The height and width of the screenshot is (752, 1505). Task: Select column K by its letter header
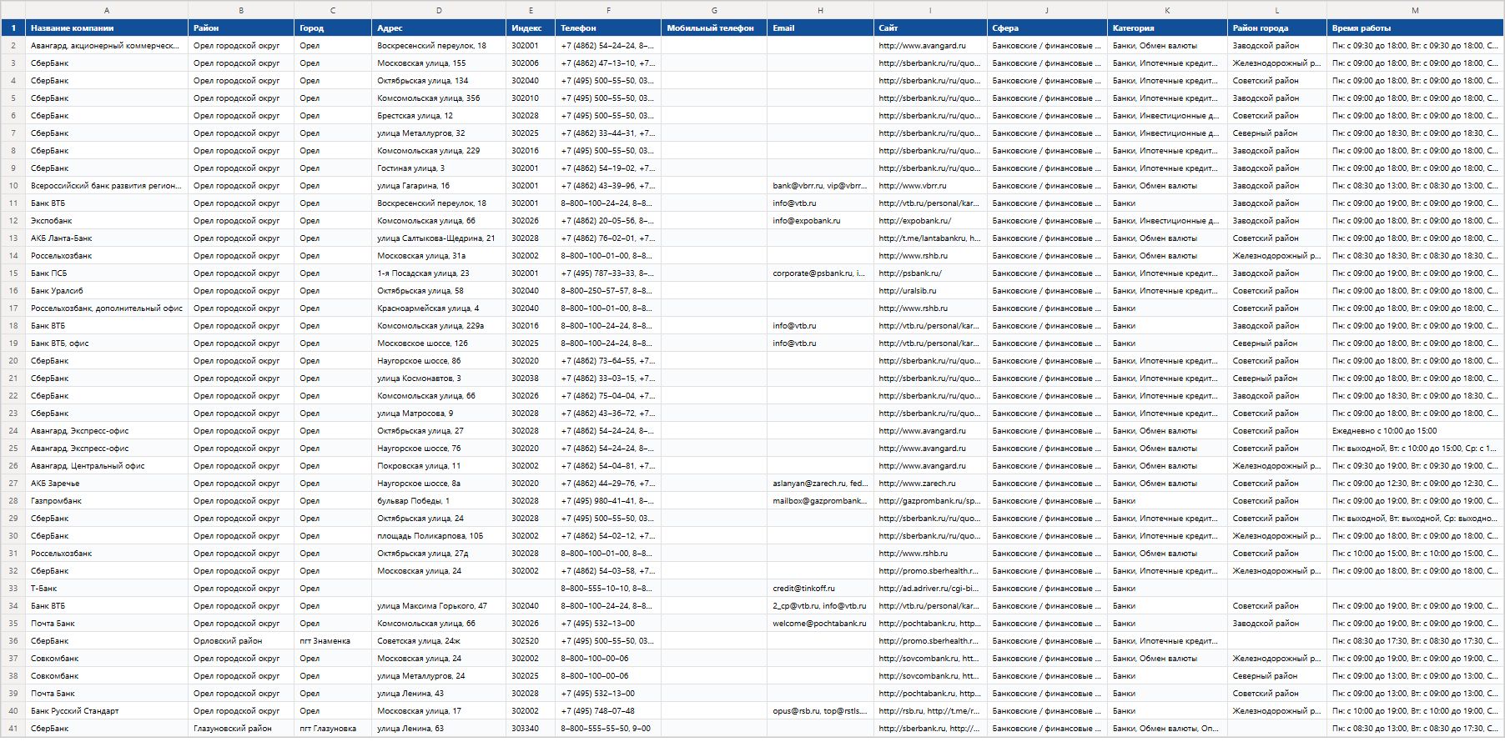coord(1167,10)
